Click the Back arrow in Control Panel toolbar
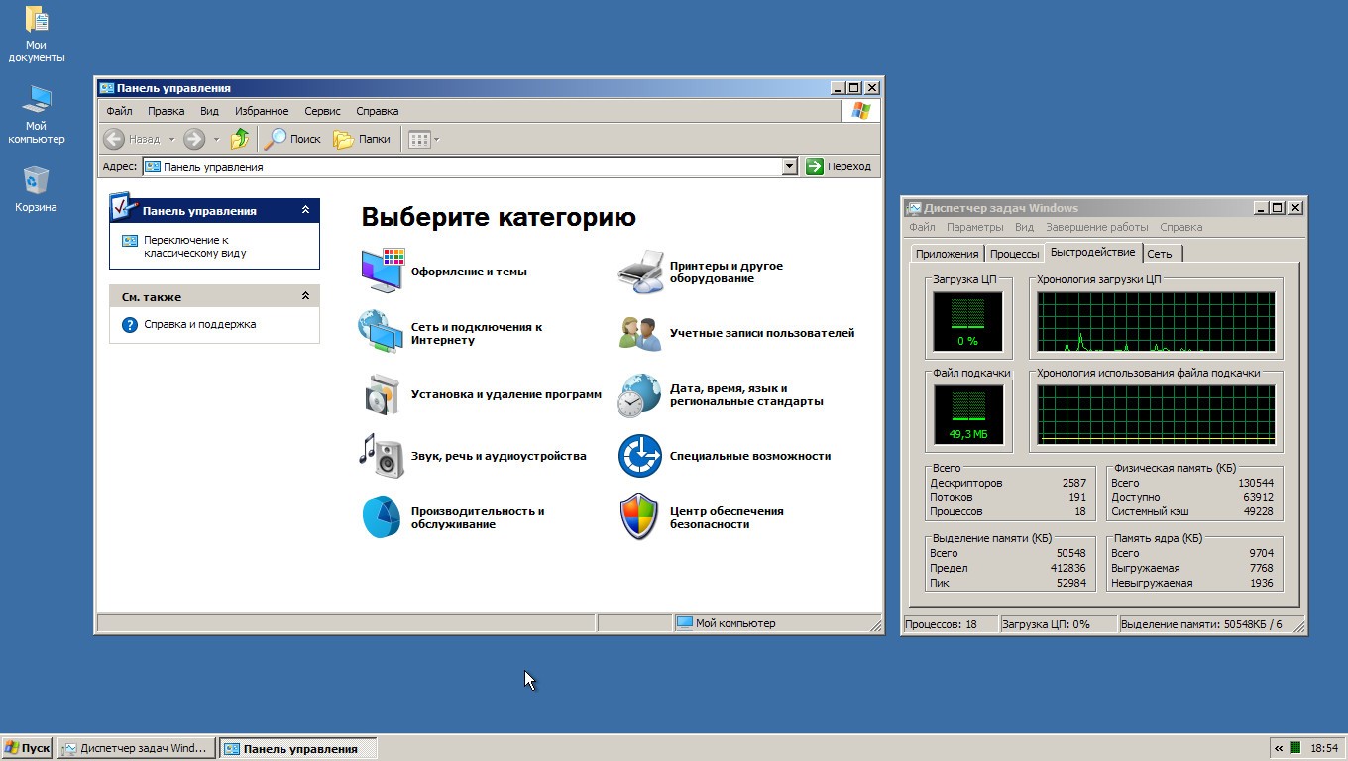This screenshot has height=761, width=1348. pos(114,139)
